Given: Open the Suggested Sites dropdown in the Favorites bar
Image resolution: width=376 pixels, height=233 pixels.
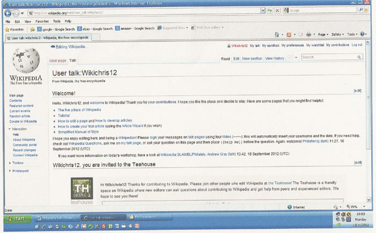Looking at the screenshot, I should pyautogui.click(x=187, y=28).
